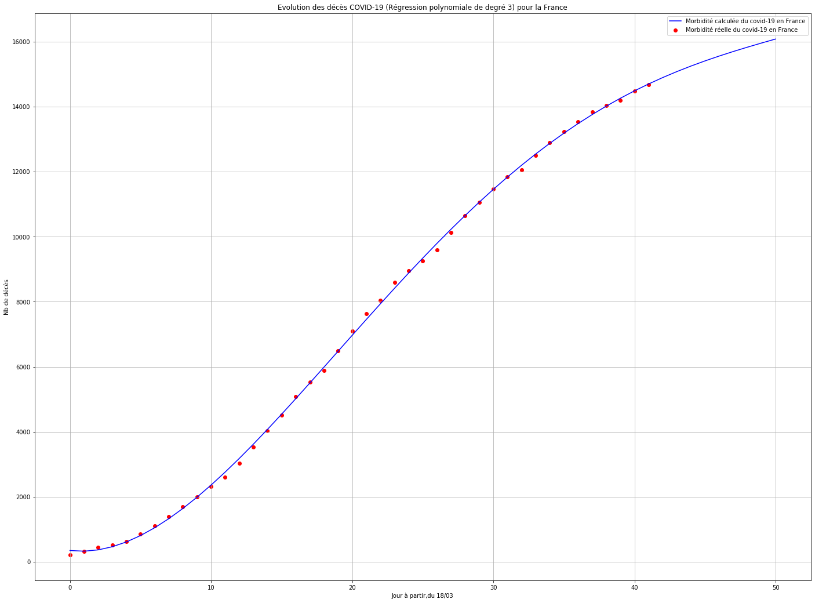Click the 'Nb de décès' y-axis label
The height and width of the screenshot is (603, 815).
coord(6,297)
